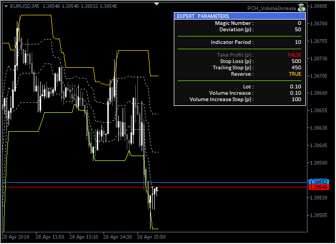Click the 1.38655 price scale label
336x244 pixels.
pos(319,110)
